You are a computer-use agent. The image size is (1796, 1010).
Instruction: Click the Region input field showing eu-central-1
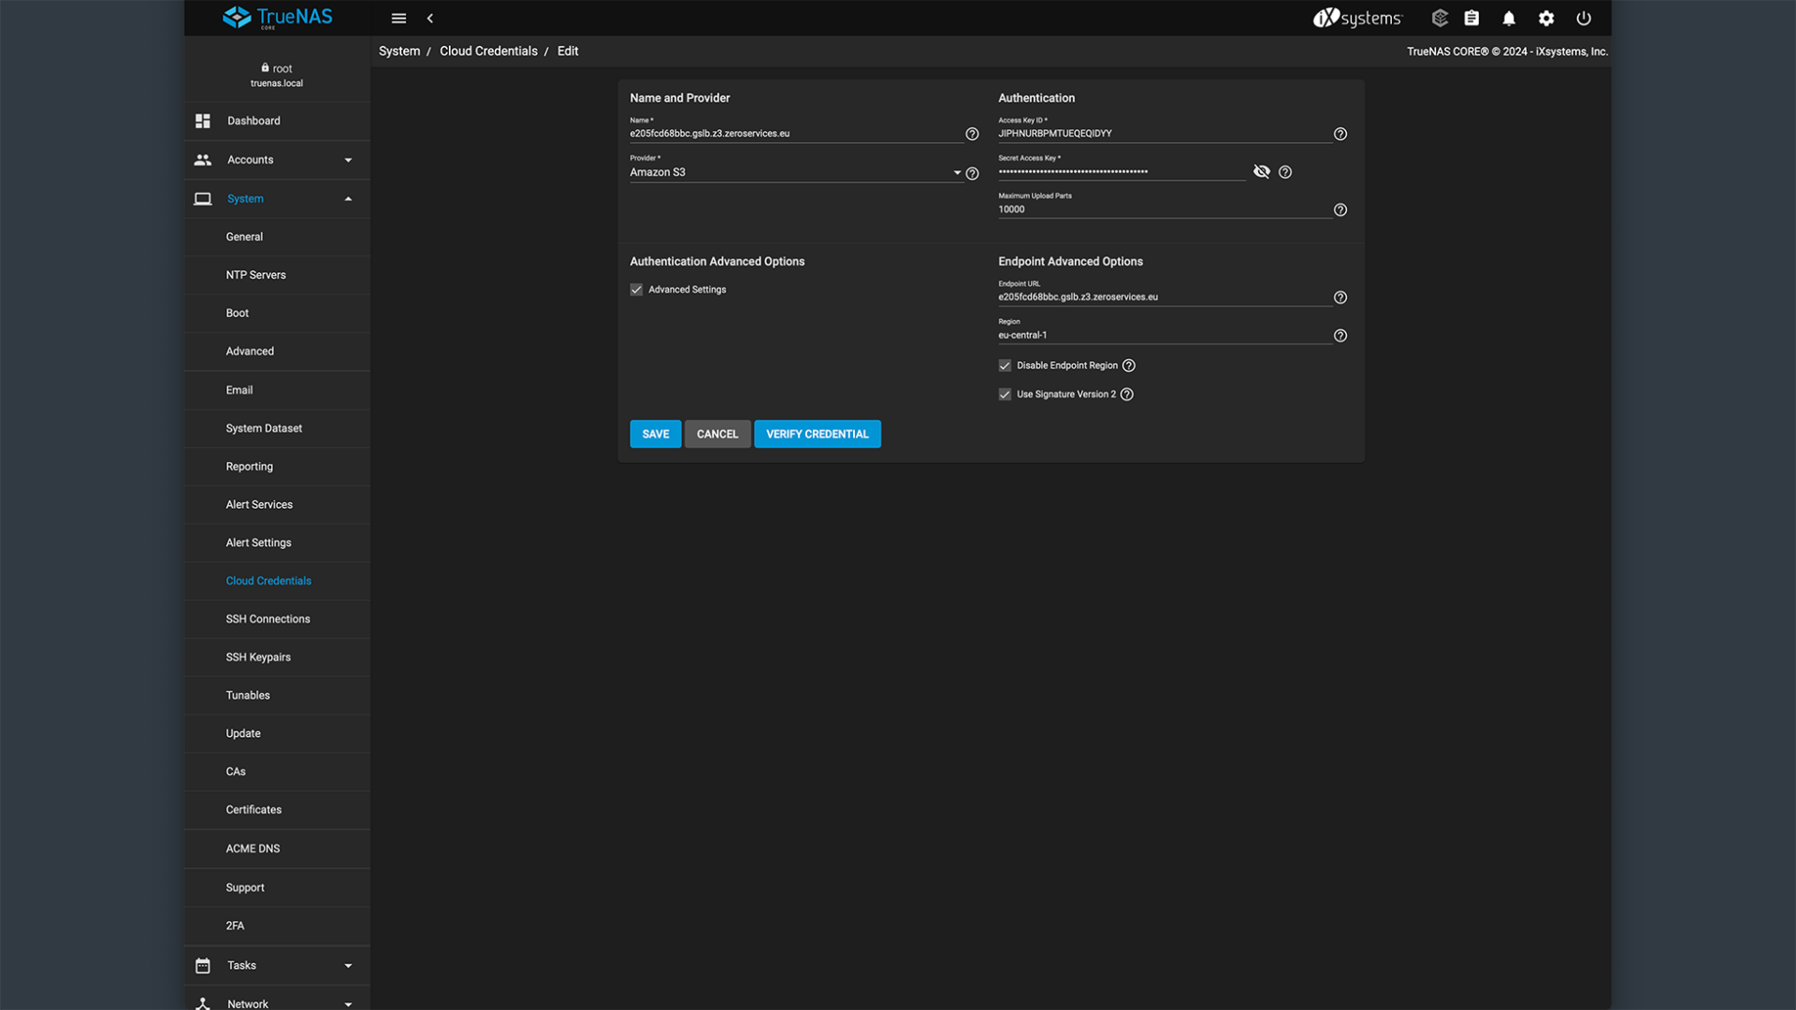click(x=1122, y=334)
